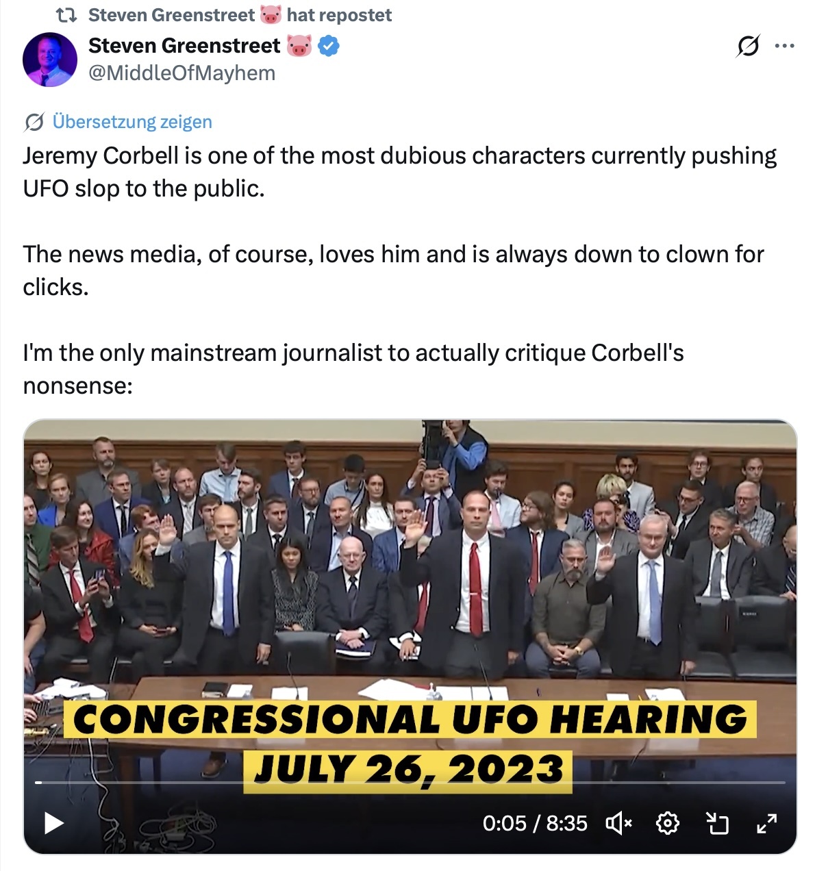Open the three-dot more options menu
This screenshot has width=815, height=871.
tap(784, 46)
